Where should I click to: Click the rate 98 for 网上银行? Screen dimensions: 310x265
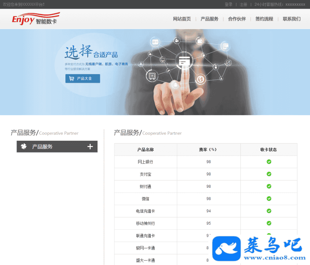click(x=209, y=162)
